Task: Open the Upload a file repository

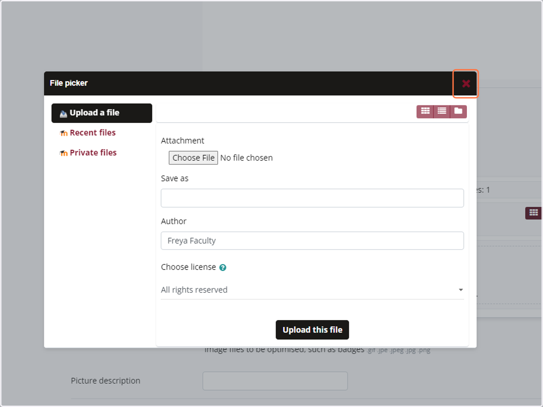Action: coord(102,113)
